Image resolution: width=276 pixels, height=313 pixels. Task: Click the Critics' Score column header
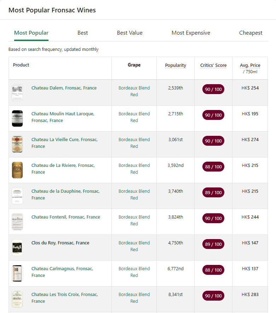pyautogui.click(x=213, y=65)
